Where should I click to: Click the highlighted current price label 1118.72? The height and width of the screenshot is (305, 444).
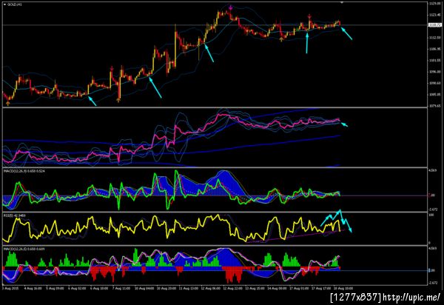(x=435, y=25)
